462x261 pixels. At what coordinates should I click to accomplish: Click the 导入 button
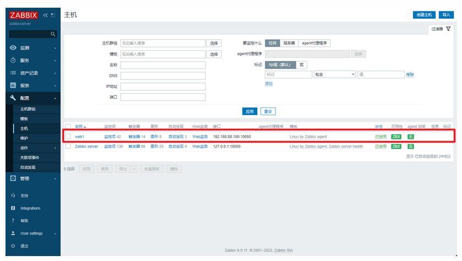coord(446,15)
